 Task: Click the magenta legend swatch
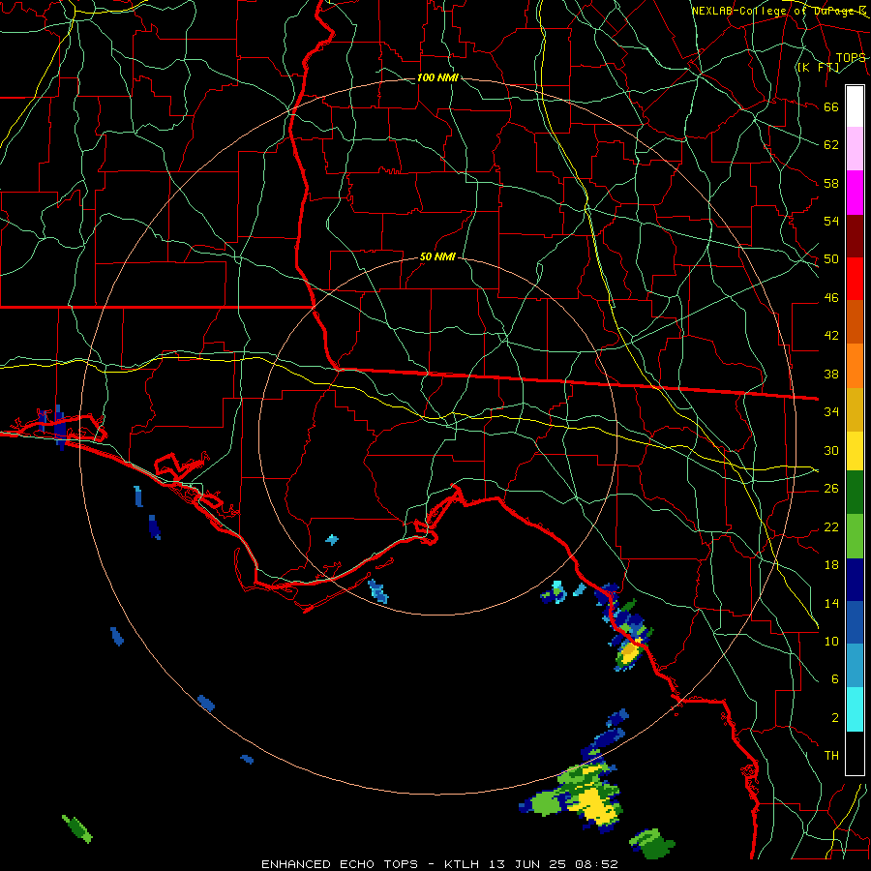pyautogui.click(x=855, y=193)
